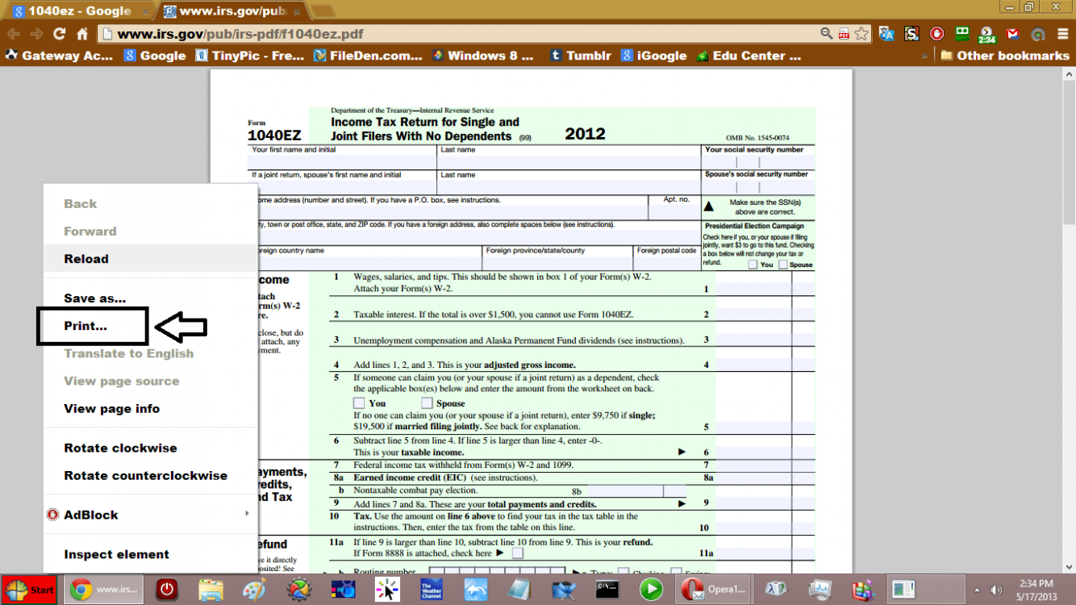Open the Tumblr bookmark
Screen dimensions: 1076x605
point(581,56)
